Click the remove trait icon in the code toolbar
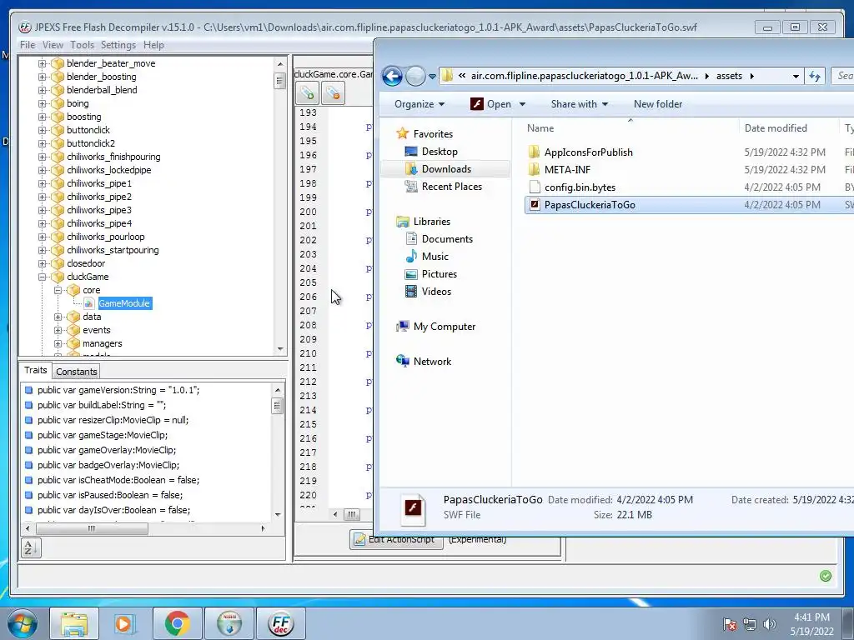 pyautogui.click(x=333, y=93)
